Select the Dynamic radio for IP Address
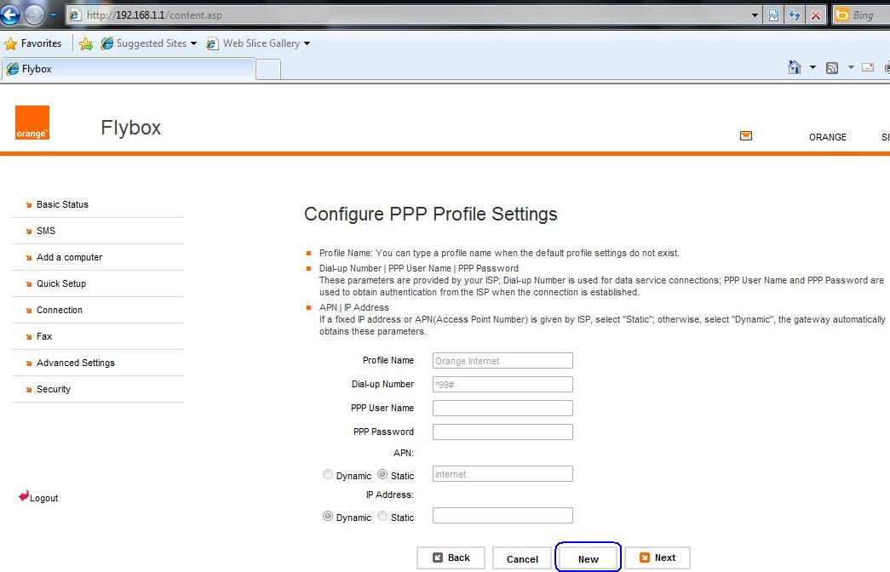 pyautogui.click(x=328, y=517)
